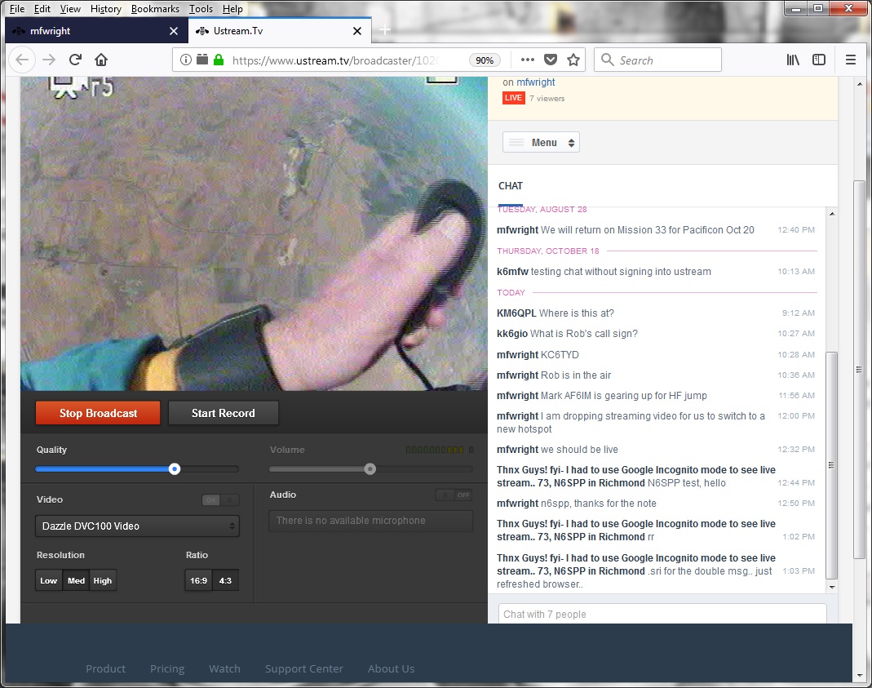Open the Library icon in toolbar
872x688 pixels.
tap(793, 60)
